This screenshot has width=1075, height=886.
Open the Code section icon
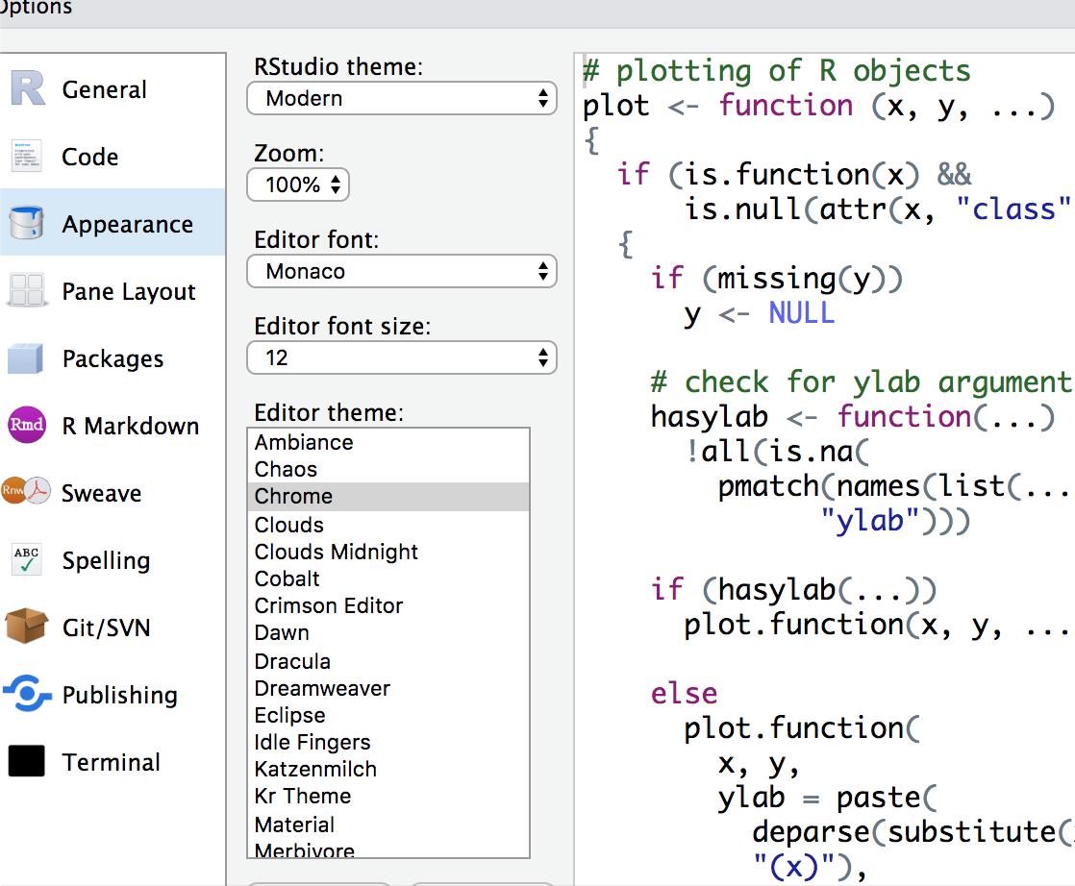[27, 157]
